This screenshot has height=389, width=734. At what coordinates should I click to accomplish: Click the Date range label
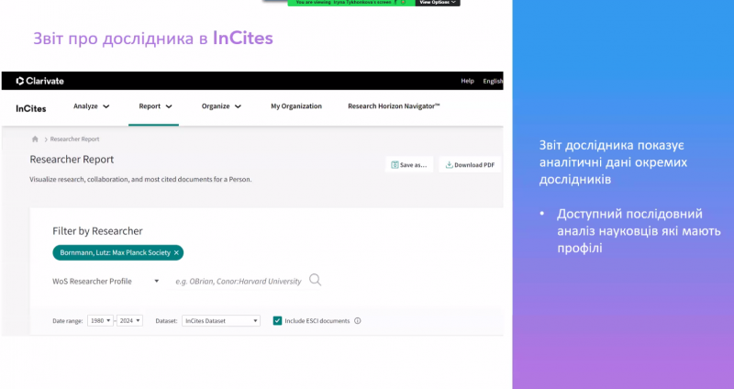coord(67,321)
